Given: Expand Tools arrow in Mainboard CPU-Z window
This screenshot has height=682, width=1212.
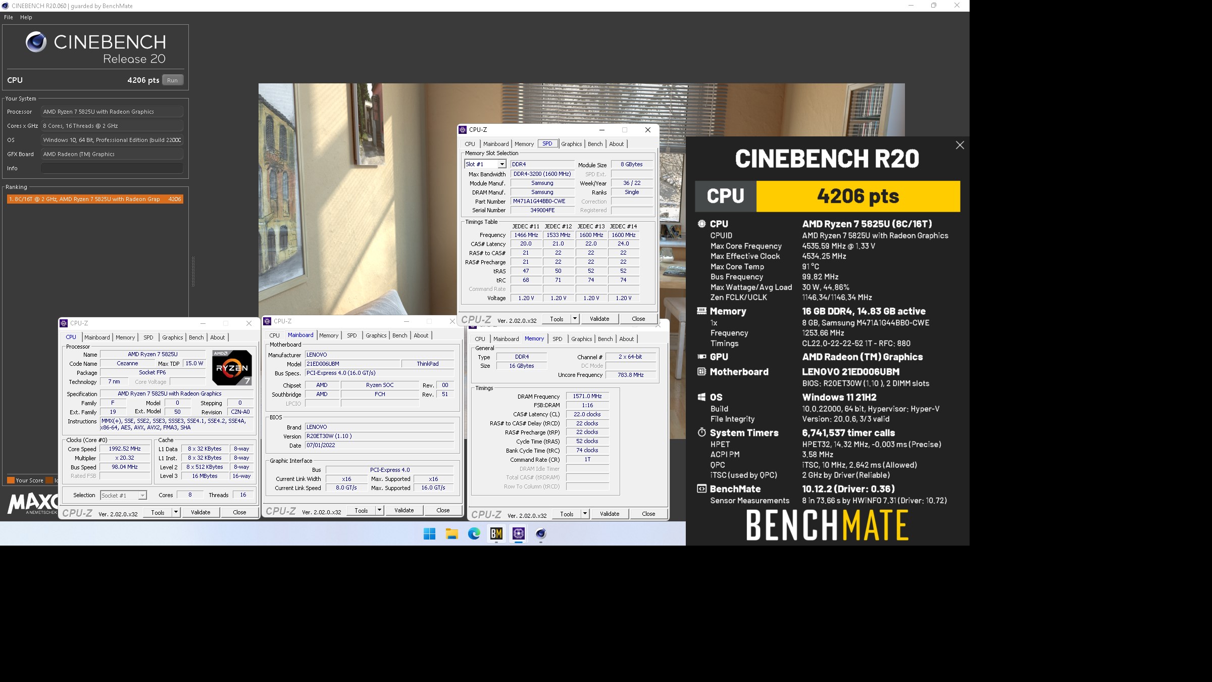Looking at the screenshot, I should (379, 510).
